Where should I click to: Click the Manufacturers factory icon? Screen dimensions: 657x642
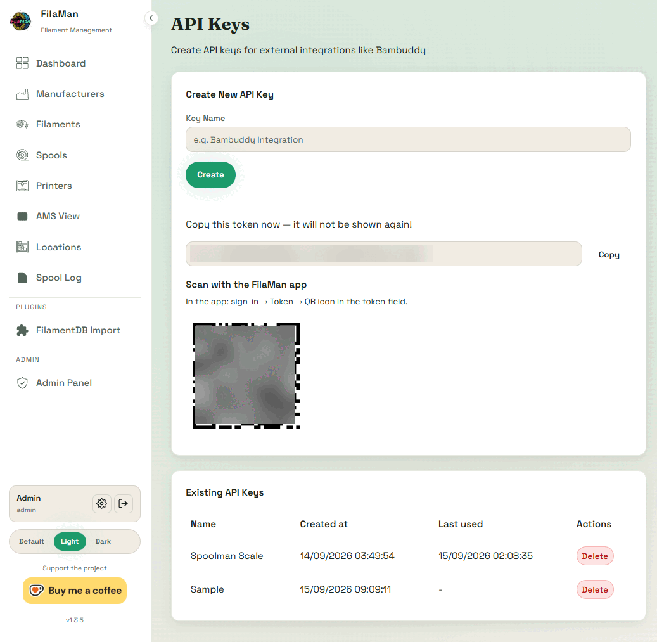(22, 94)
